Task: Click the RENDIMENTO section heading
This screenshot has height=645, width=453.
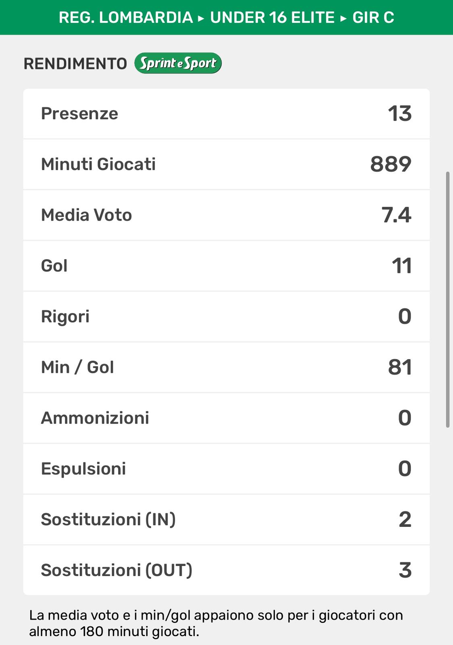Action: (x=75, y=64)
